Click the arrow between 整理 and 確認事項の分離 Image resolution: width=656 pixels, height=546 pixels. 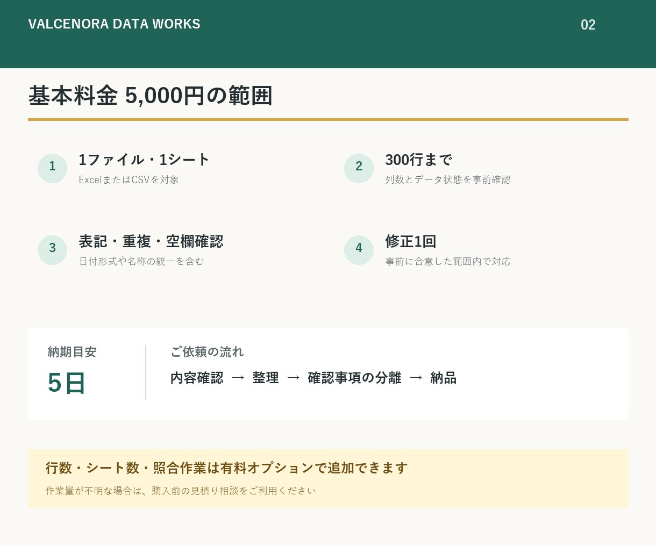click(294, 378)
